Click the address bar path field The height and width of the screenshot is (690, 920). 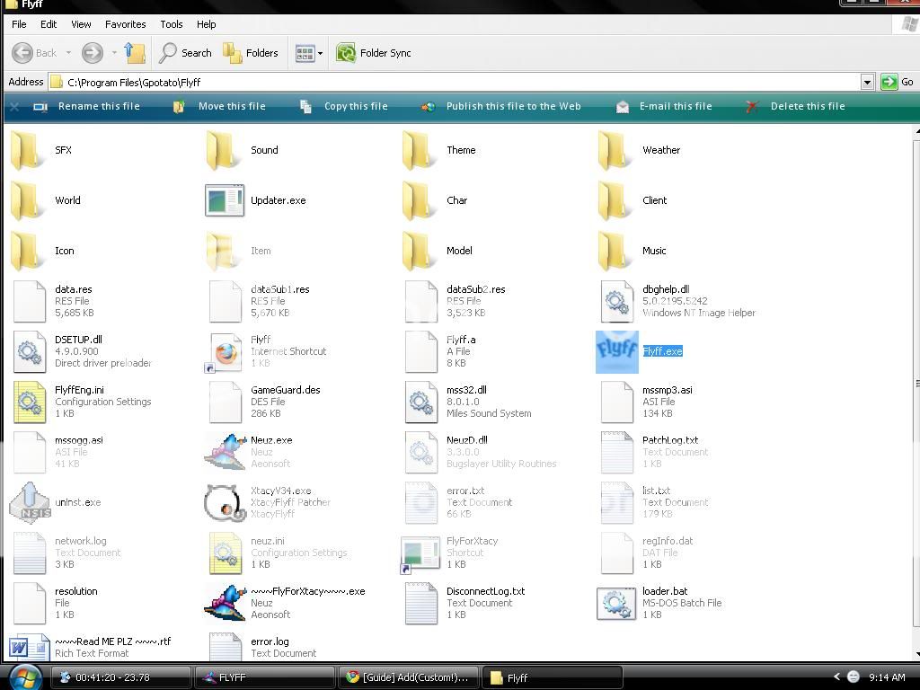(449, 82)
